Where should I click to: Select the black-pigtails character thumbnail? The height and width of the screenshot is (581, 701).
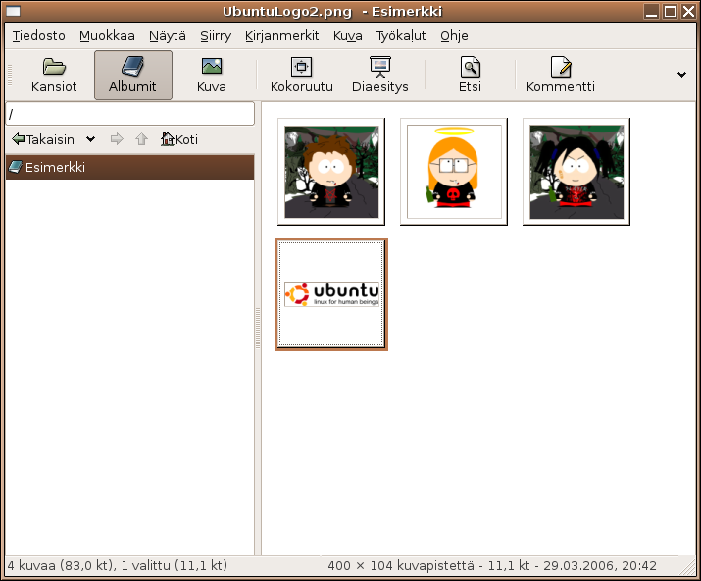click(576, 172)
